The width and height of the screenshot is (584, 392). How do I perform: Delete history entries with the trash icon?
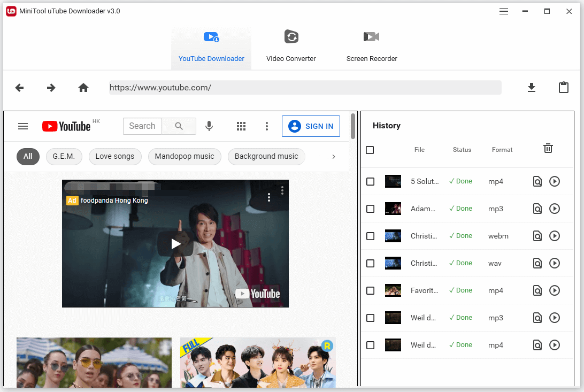pyautogui.click(x=548, y=148)
